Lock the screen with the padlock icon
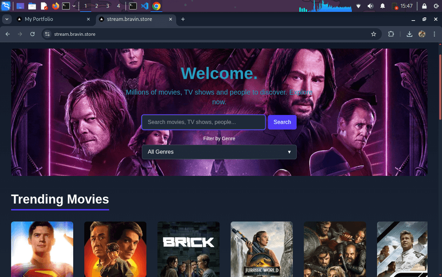Image resolution: width=442 pixels, height=277 pixels. (424, 6)
